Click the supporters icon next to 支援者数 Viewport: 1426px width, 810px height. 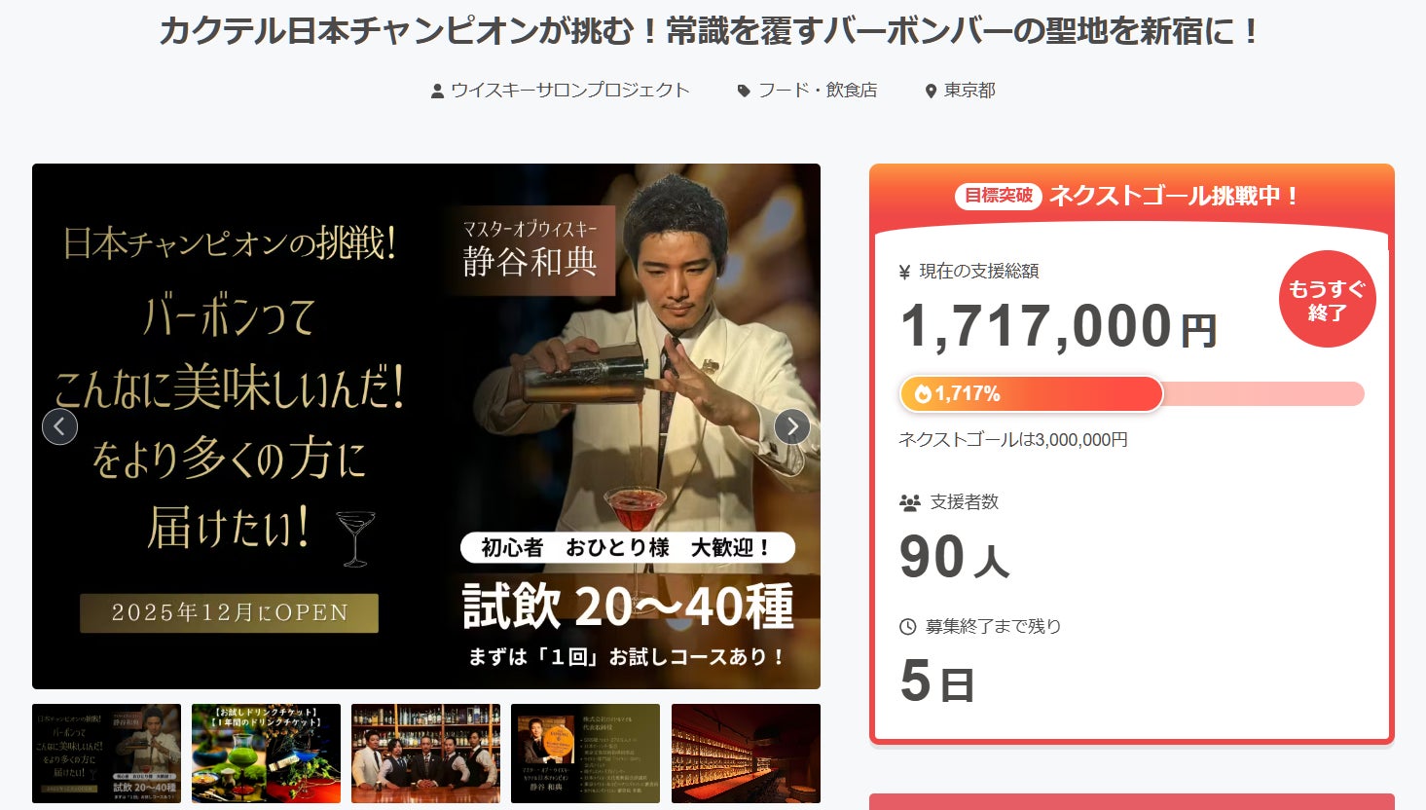click(x=910, y=502)
